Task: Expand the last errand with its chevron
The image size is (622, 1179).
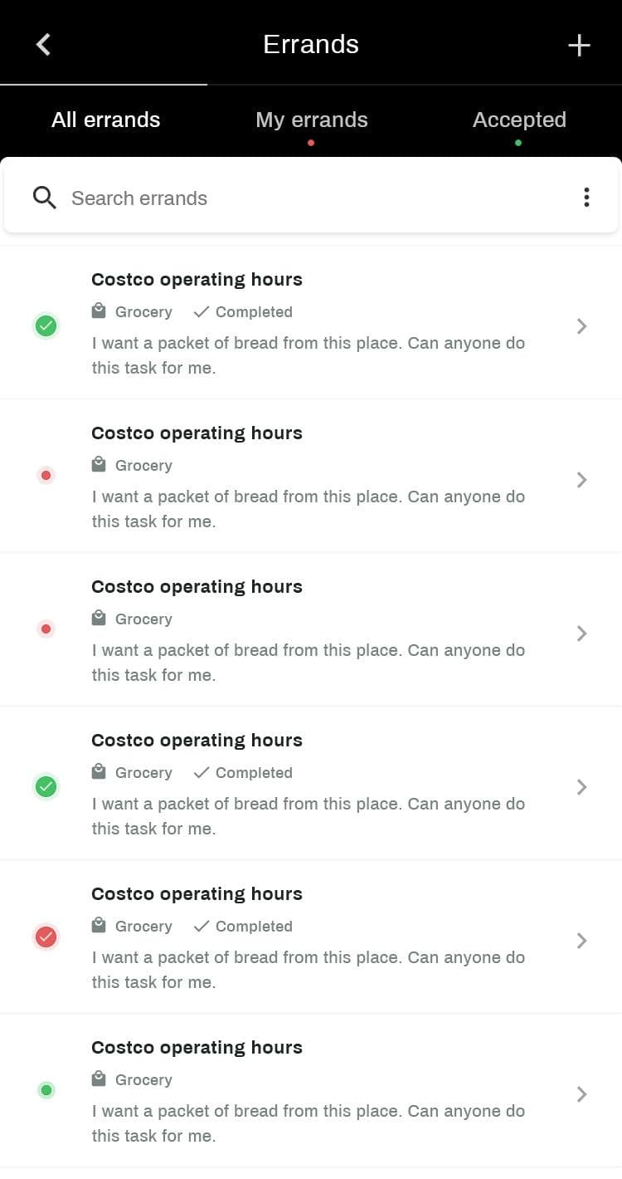Action: 581,1094
